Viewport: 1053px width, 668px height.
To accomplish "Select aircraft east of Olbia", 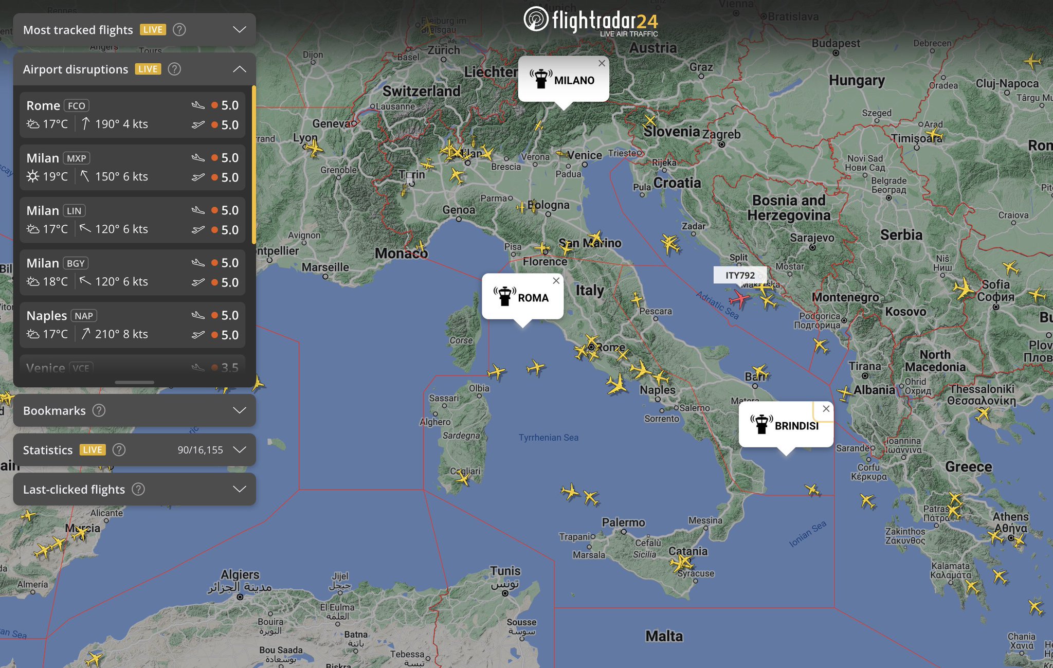I will coord(496,371).
